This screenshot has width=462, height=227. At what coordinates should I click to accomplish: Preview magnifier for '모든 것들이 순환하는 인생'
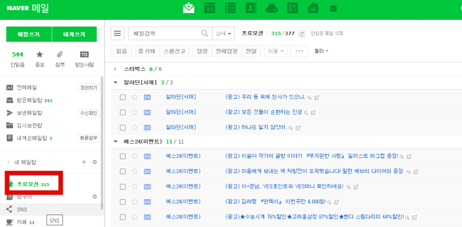pos(306,113)
